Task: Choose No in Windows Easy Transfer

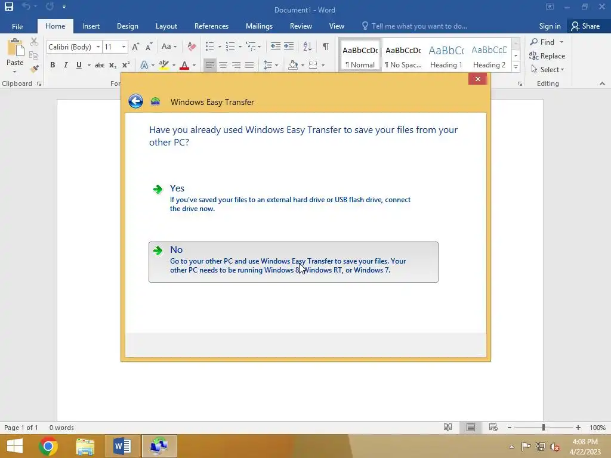Action: pyautogui.click(x=294, y=262)
